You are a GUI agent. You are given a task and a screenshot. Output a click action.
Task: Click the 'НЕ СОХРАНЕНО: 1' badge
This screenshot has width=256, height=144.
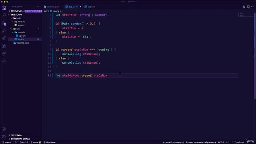point(33,11)
